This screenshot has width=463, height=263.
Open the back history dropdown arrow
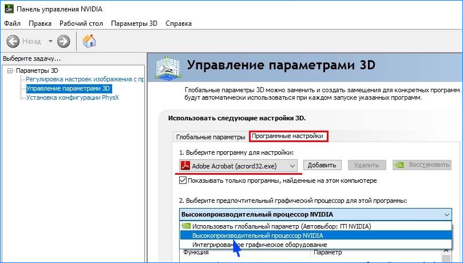(50, 41)
